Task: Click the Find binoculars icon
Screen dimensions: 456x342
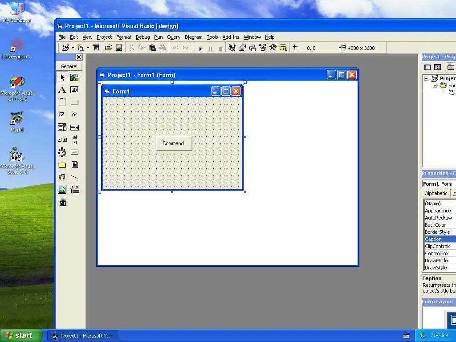Action: coord(162,48)
